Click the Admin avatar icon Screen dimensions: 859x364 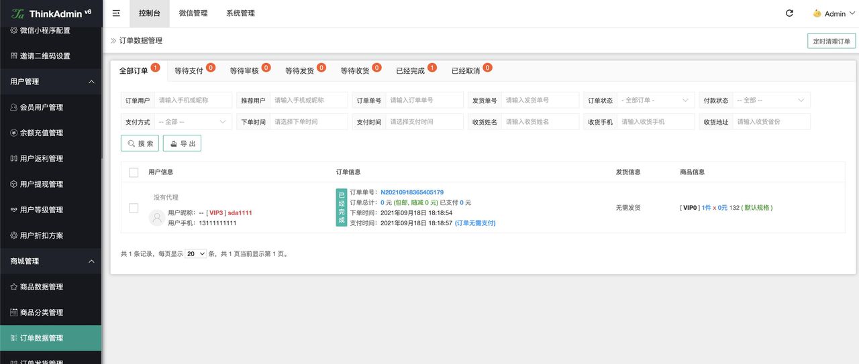(x=817, y=13)
